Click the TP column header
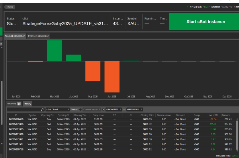 coord(114,115)
